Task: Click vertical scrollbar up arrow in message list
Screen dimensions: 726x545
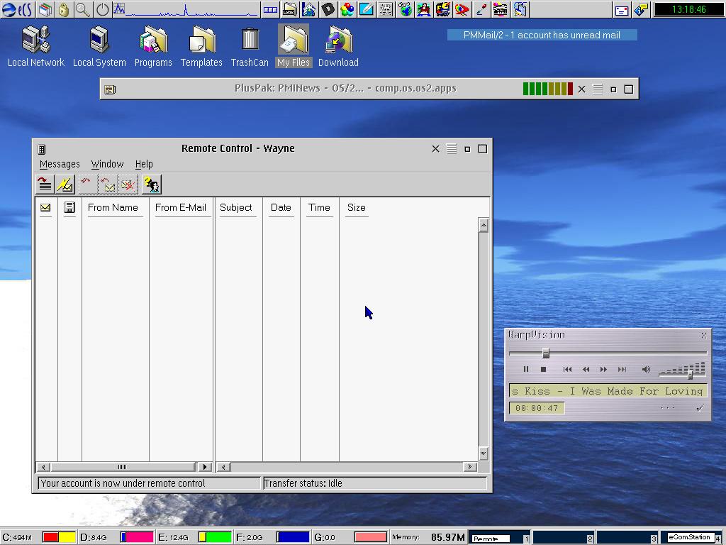Action: click(484, 225)
